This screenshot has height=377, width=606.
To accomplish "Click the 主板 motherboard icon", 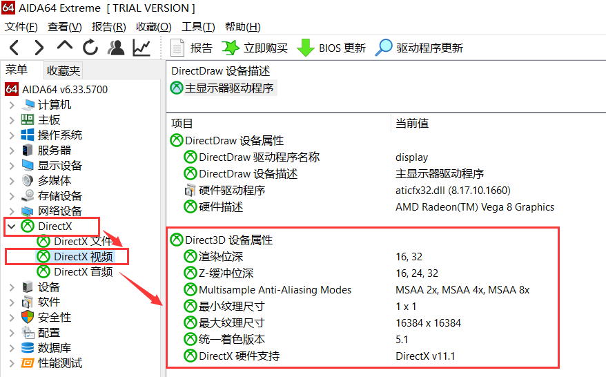I will coord(28,120).
